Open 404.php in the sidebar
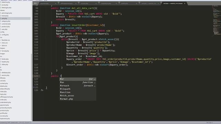221x124 pixels. coord(3,78)
